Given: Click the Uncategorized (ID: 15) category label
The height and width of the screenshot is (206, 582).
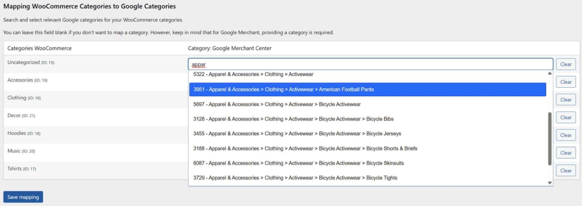Looking at the screenshot, I should [31, 62].
